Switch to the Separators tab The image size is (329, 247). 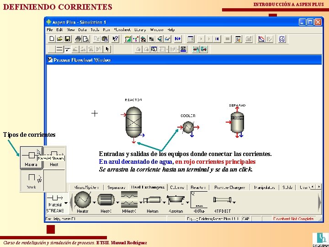tap(116, 188)
